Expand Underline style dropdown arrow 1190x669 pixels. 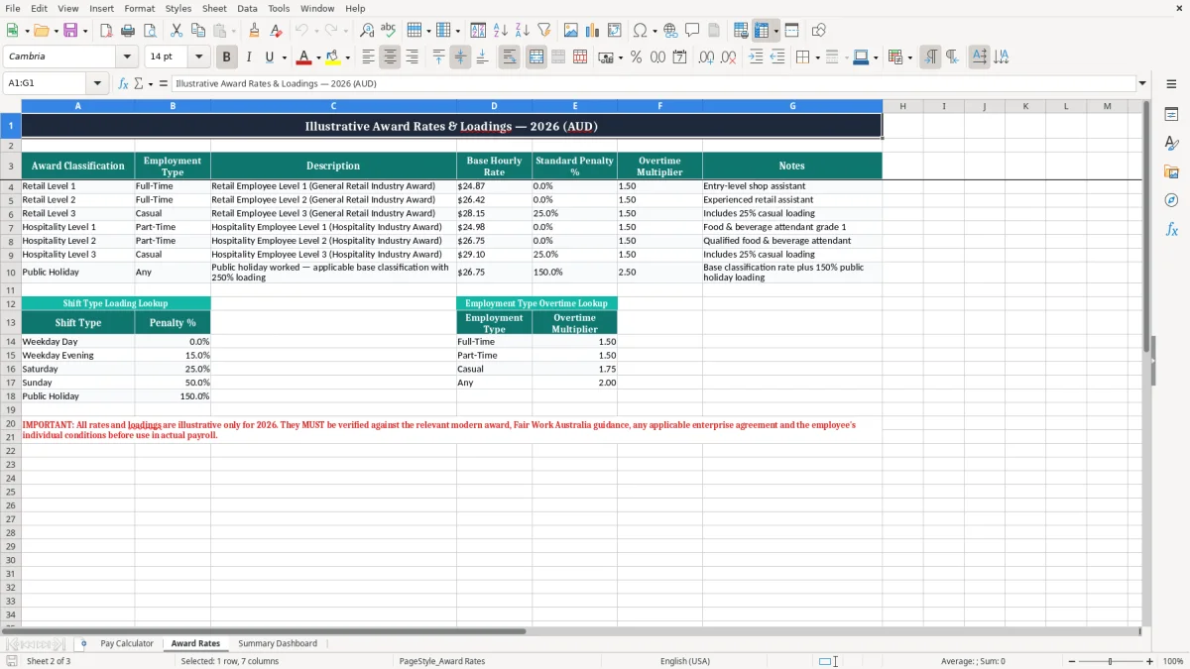click(284, 57)
